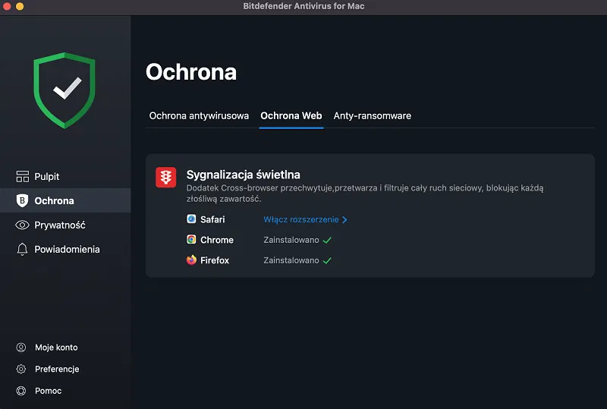
Task: Click the Chrome browser icon
Action: coord(191,240)
